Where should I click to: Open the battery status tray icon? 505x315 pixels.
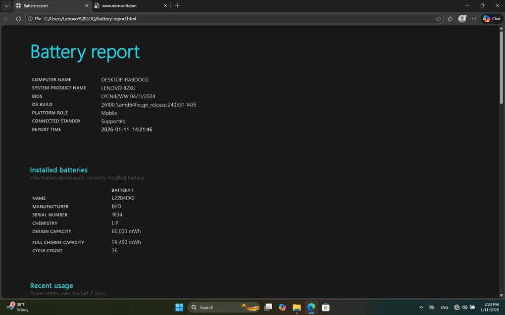click(473, 307)
